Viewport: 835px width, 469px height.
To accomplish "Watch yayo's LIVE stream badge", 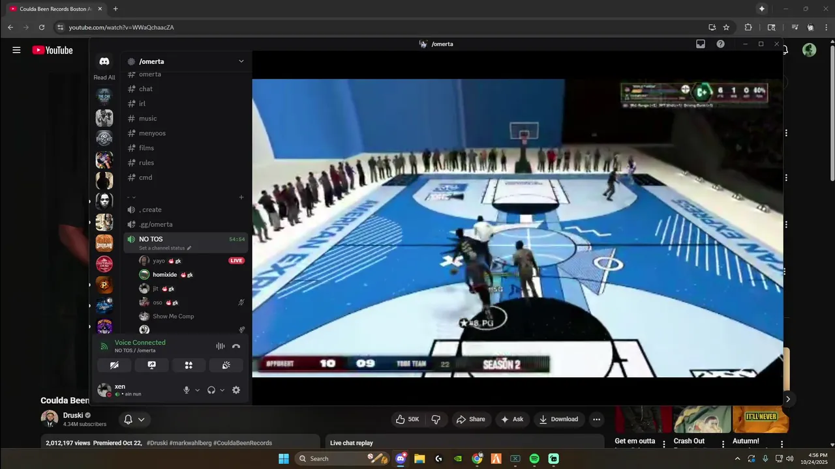I will (x=236, y=261).
